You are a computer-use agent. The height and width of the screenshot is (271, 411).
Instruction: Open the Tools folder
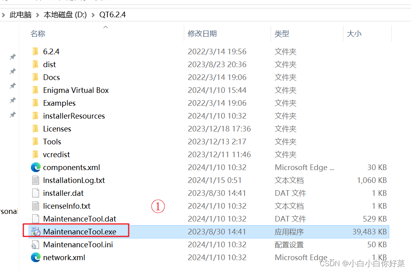[52, 142]
